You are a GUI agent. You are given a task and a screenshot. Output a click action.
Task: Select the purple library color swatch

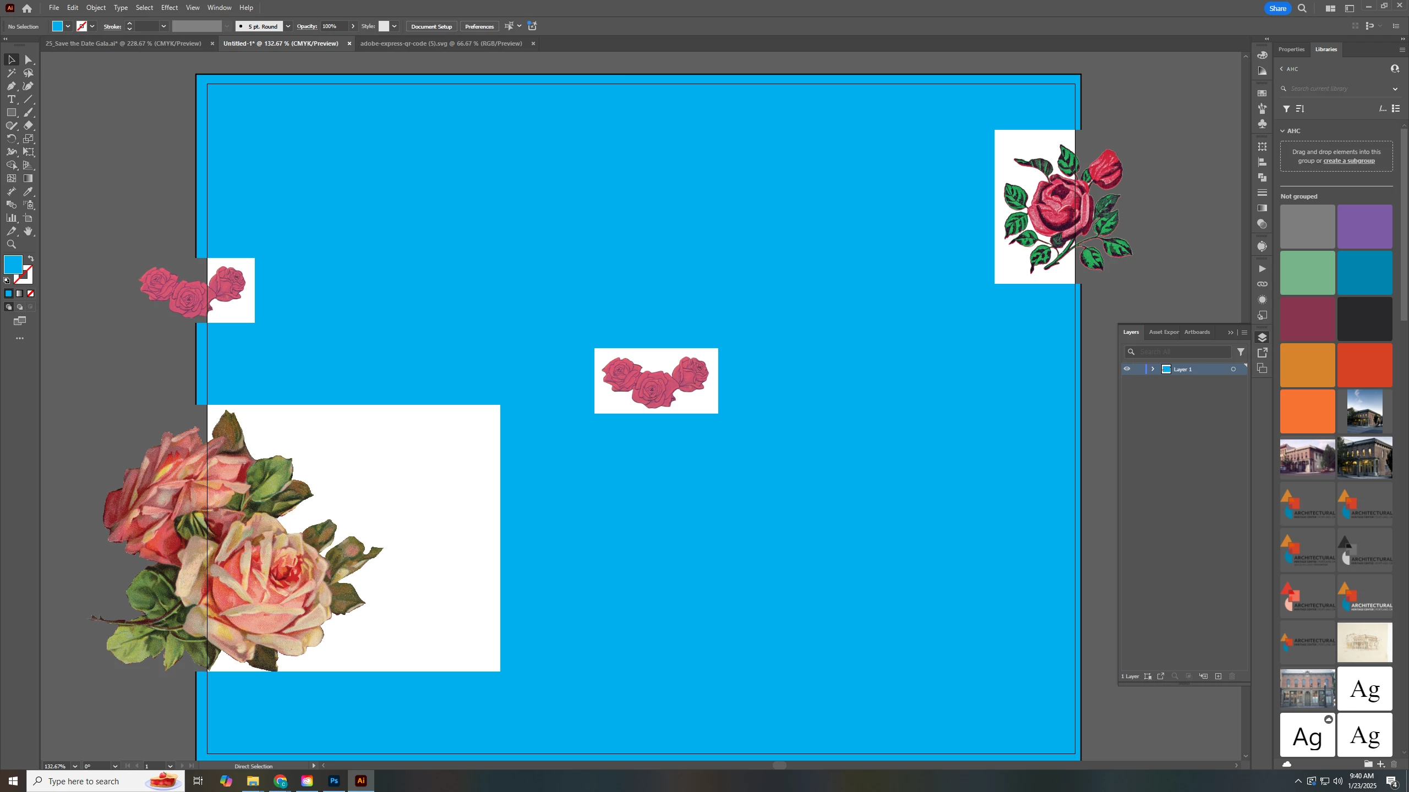click(1364, 227)
